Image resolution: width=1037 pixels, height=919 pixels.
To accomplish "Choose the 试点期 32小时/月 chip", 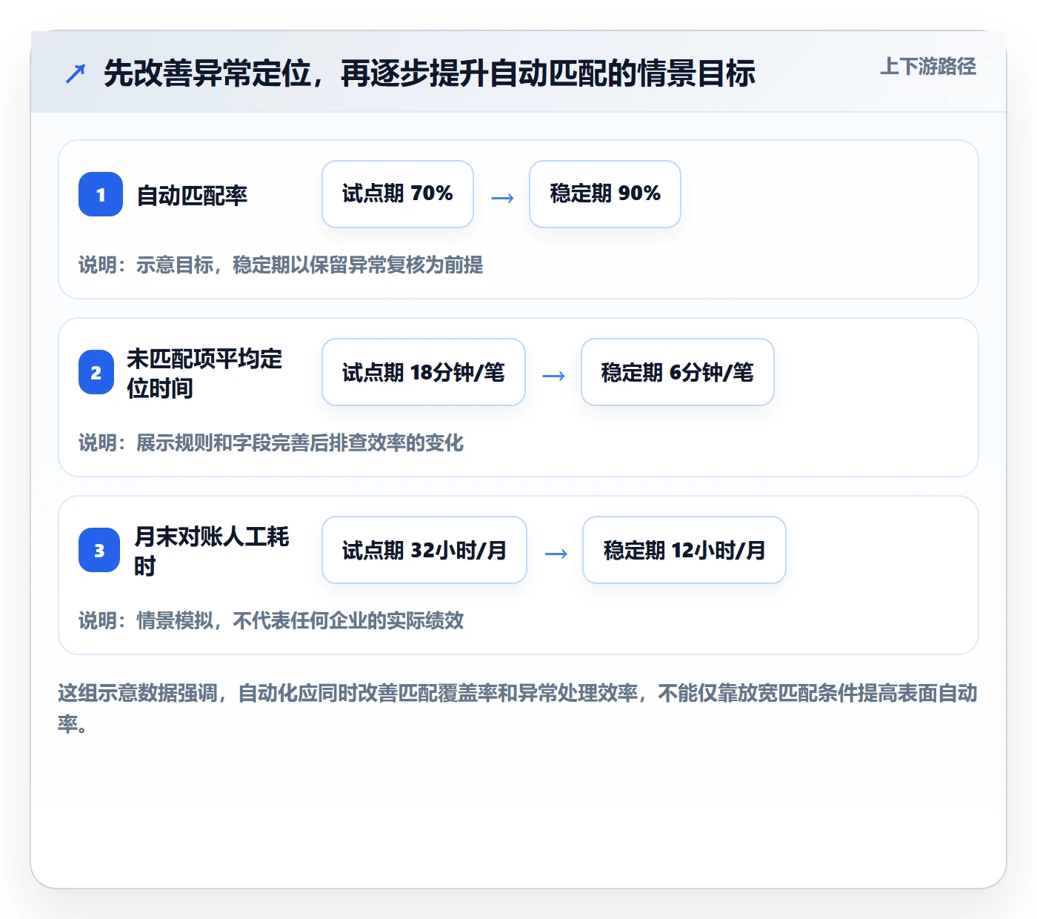I will [x=424, y=550].
